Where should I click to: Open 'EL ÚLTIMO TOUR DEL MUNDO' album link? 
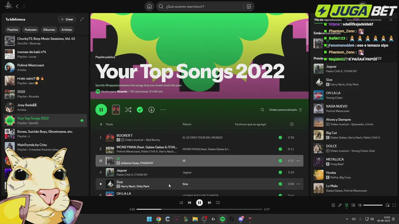[203, 138]
